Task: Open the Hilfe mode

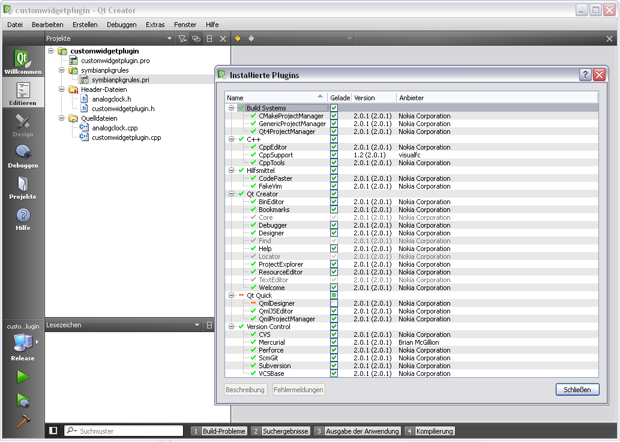Action: pos(23,217)
